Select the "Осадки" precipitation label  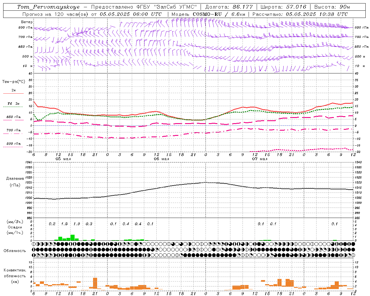pyautogui.click(x=15, y=227)
